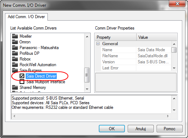
Task: Select the Robox label
Action: tap(25, 59)
